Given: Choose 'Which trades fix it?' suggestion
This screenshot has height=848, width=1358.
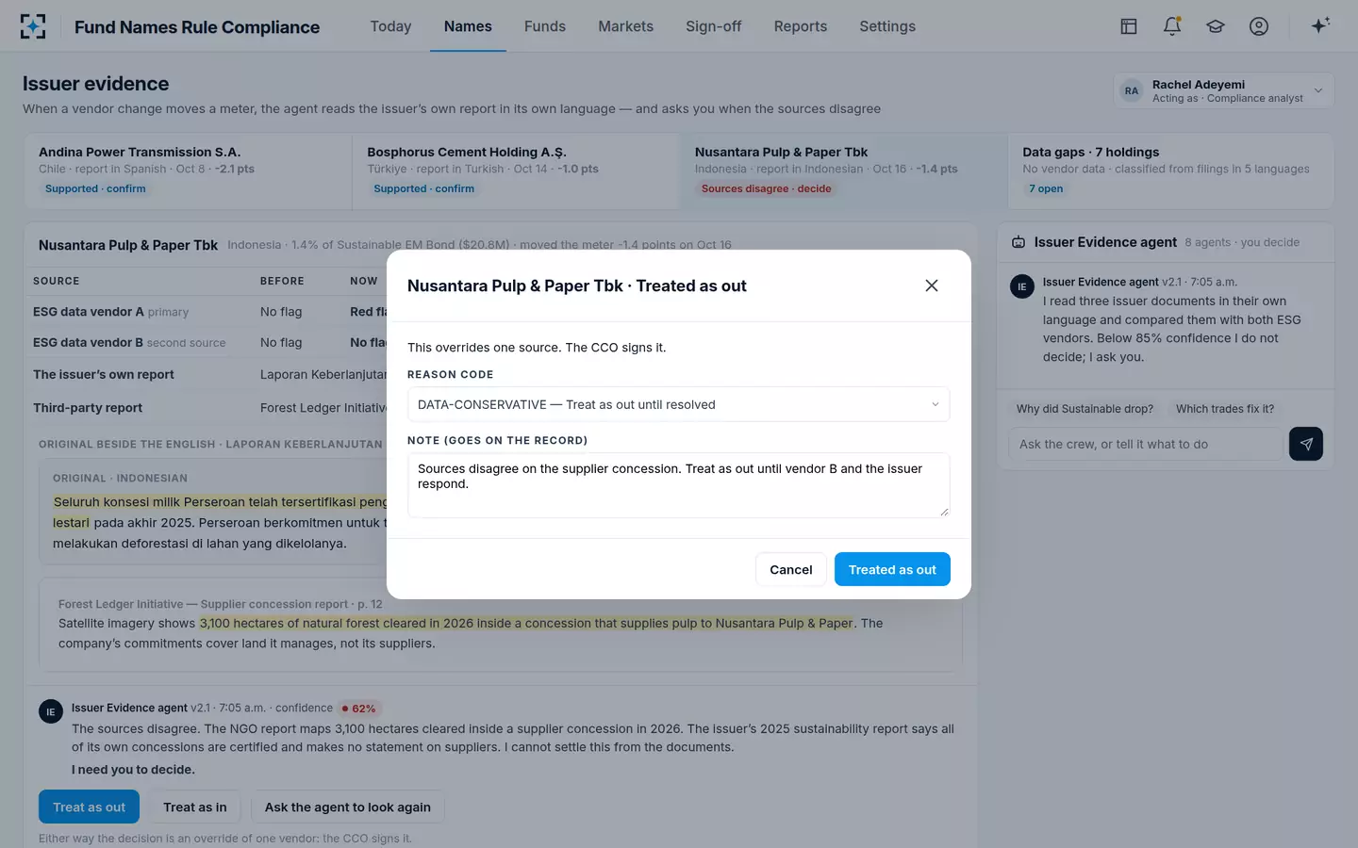Looking at the screenshot, I should [1224, 409].
